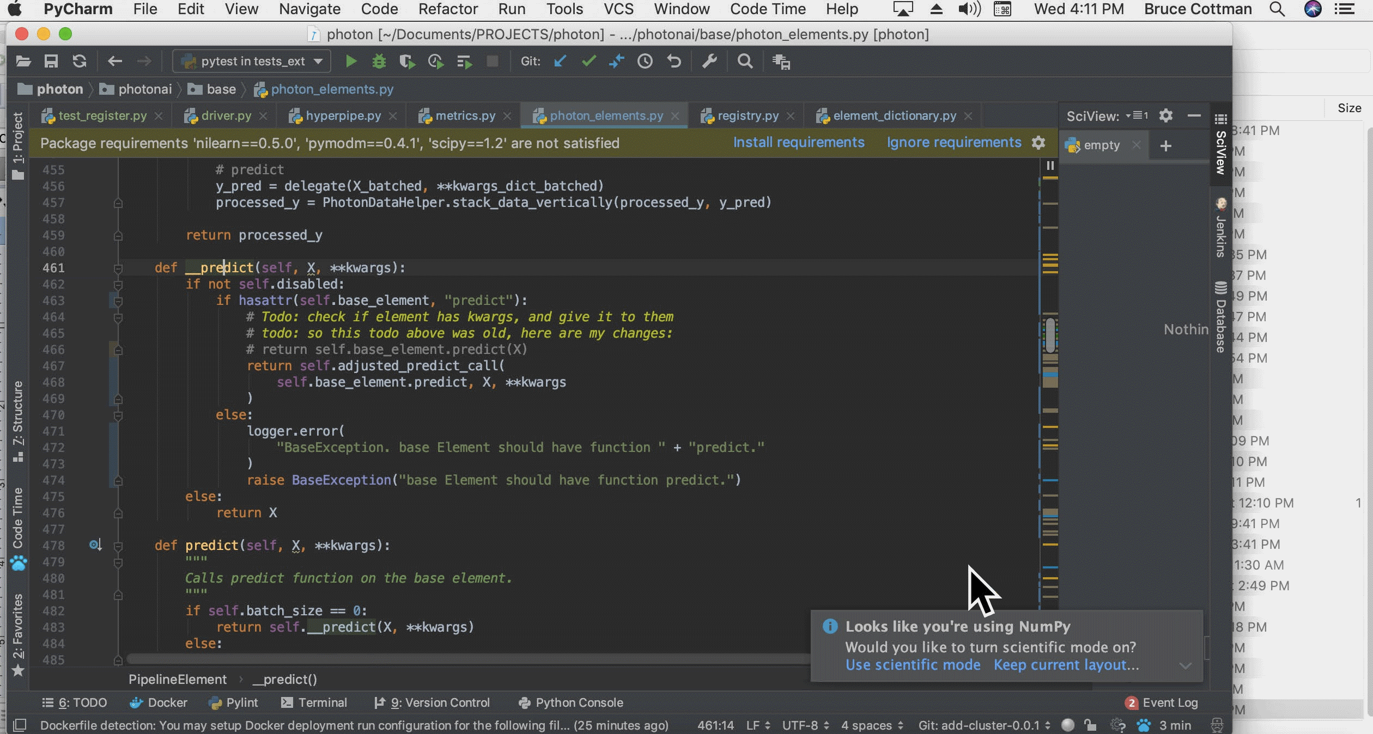Click Install requirements link
1373x734 pixels.
click(x=799, y=142)
